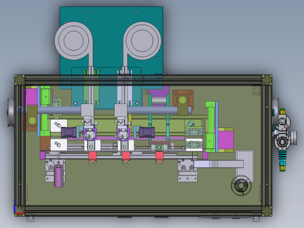The height and width of the screenshot is (228, 304).
Task: Pick the middle red clamp block
Action: (126, 156)
